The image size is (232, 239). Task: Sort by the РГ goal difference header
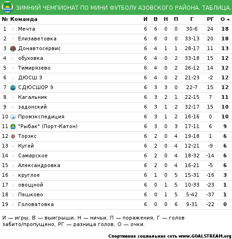(210, 19)
